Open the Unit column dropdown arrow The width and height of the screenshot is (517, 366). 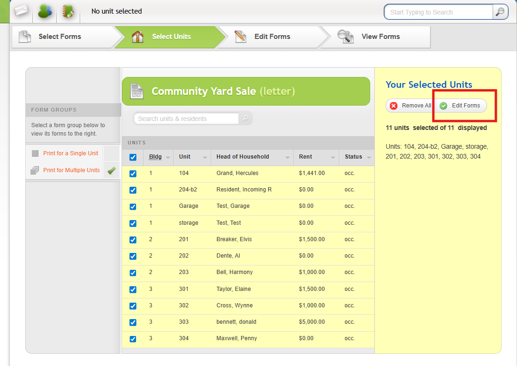point(205,158)
